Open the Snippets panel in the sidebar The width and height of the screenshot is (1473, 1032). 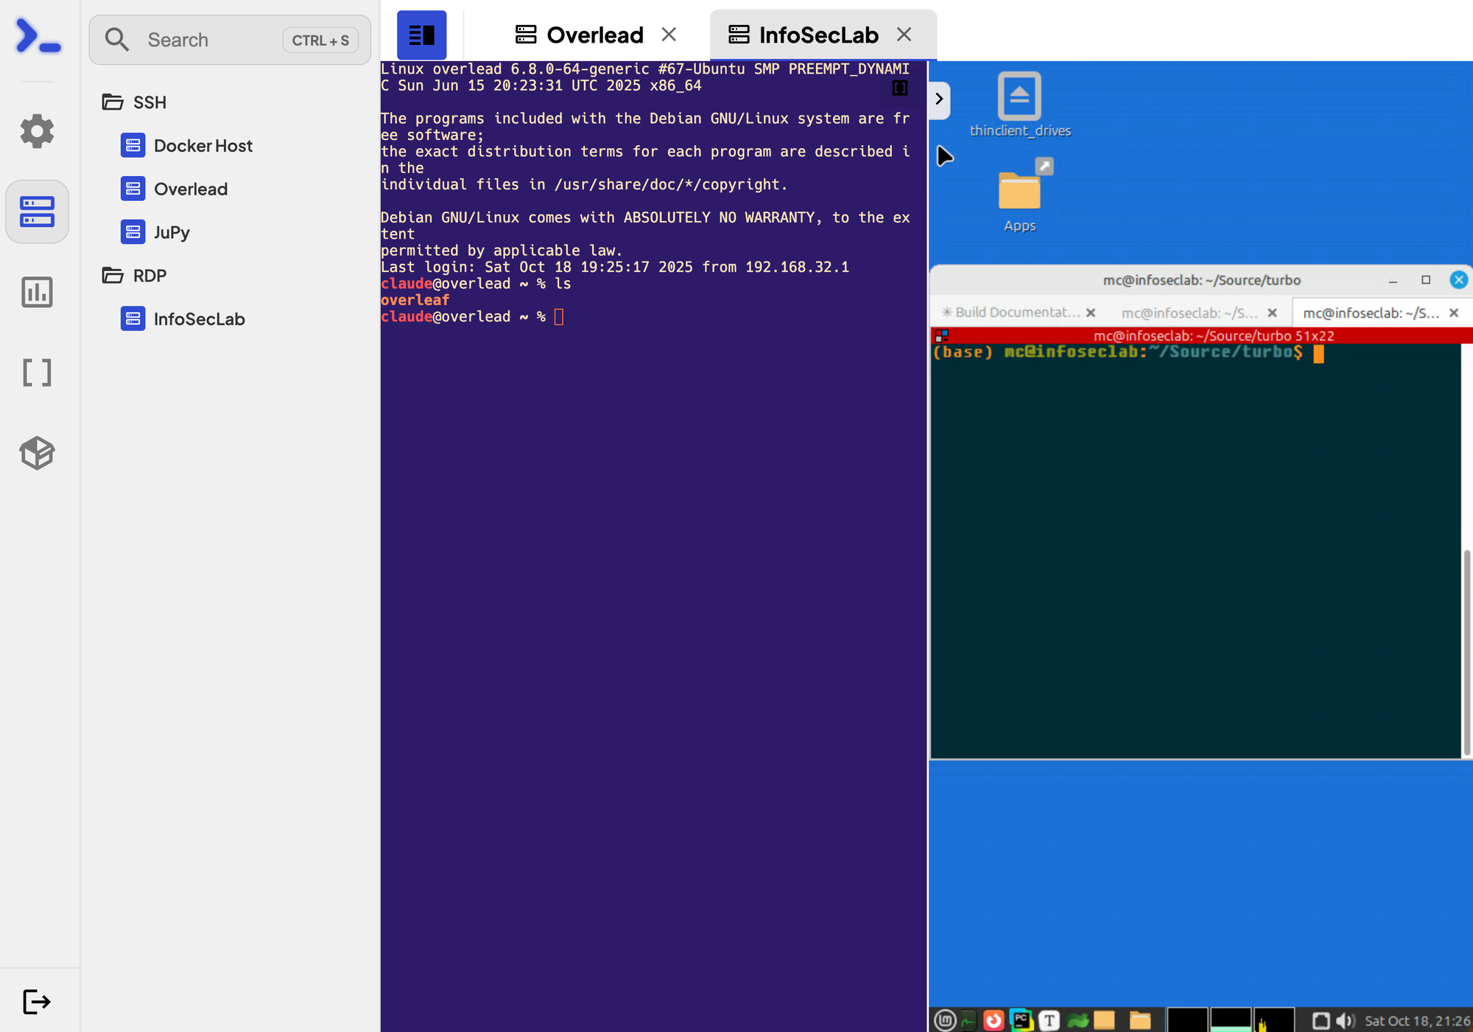[37, 373]
